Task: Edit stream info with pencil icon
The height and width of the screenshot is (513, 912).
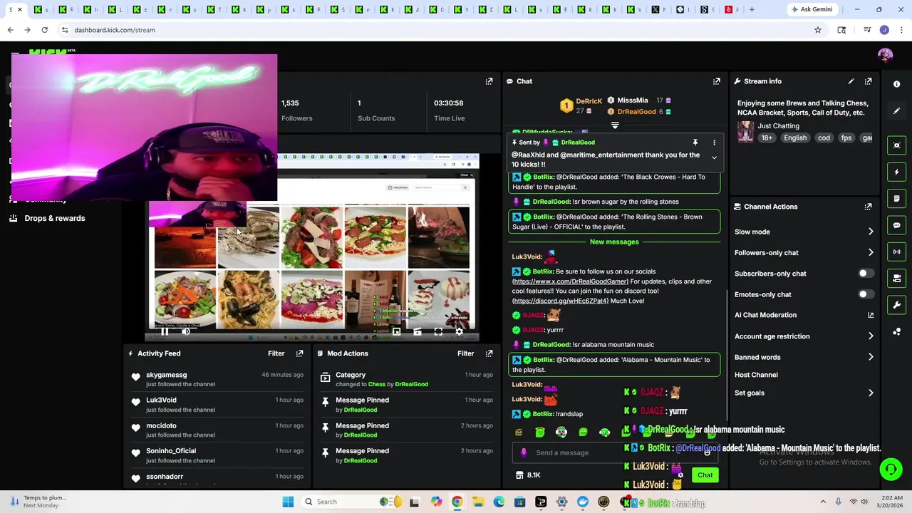Action: [x=851, y=81]
